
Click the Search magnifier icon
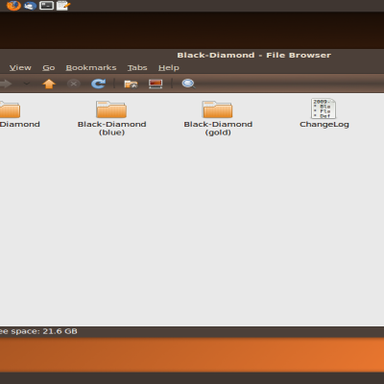click(188, 84)
